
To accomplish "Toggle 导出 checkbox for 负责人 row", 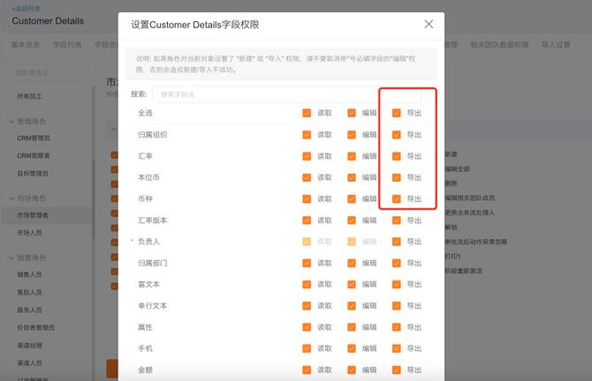I will (x=397, y=242).
